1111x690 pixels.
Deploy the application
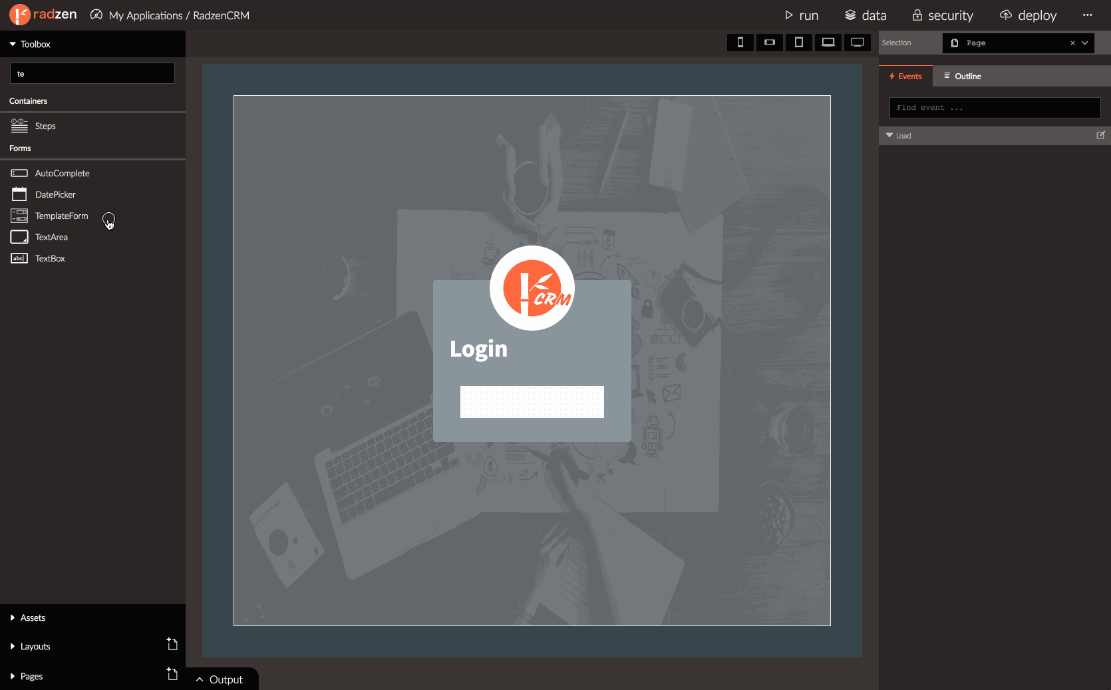pos(1028,15)
